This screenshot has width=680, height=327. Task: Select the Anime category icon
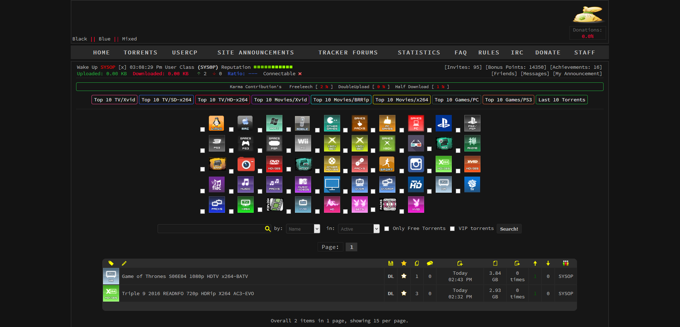tap(472, 143)
